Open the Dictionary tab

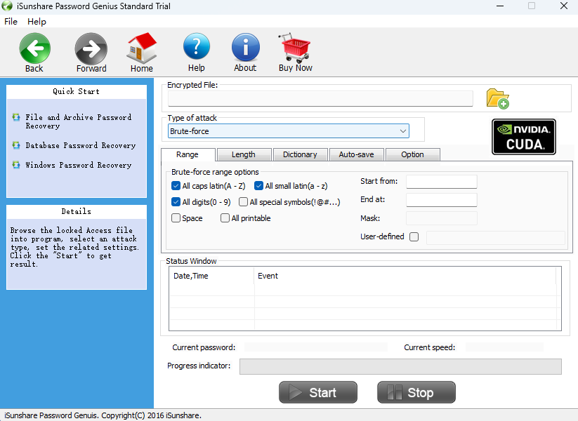(x=300, y=154)
